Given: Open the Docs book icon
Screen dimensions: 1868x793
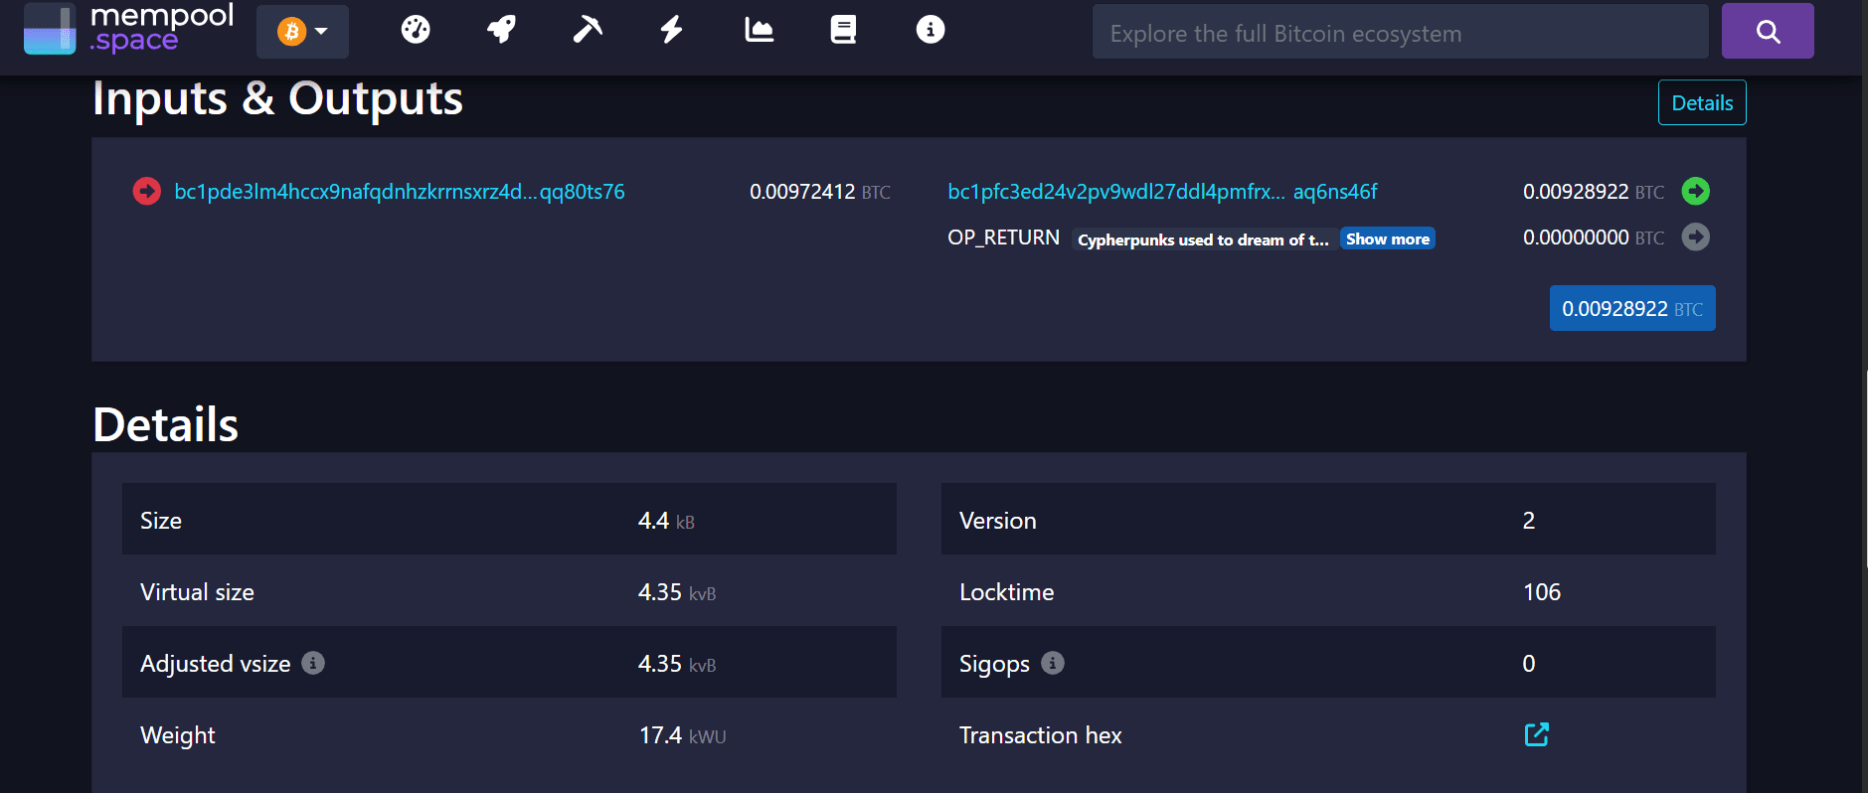Looking at the screenshot, I should pyautogui.click(x=843, y=30).
